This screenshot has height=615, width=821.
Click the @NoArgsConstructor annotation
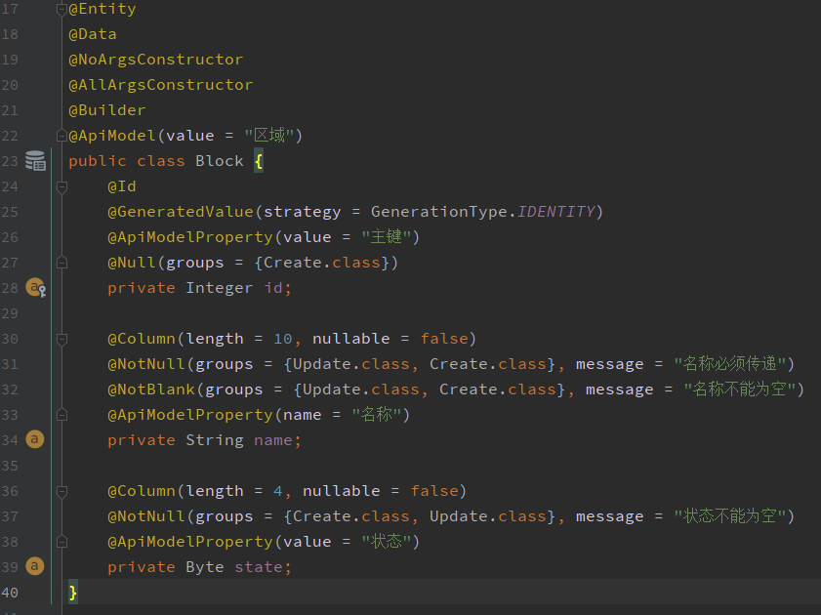coord(156,60)
